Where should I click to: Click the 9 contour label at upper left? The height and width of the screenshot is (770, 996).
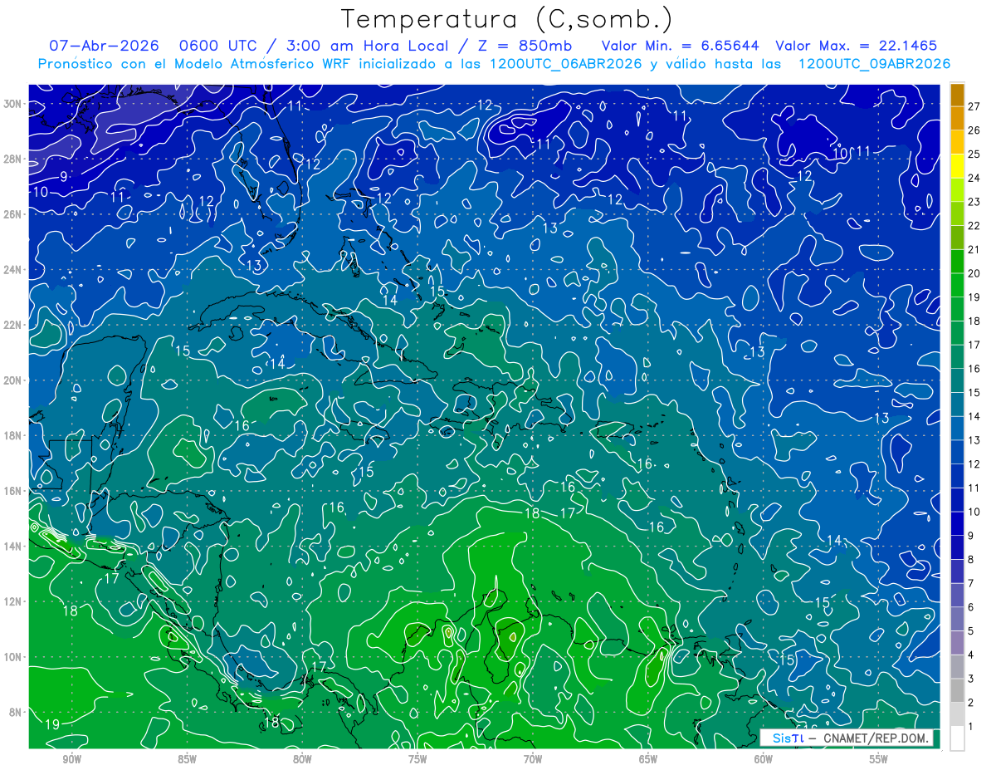63,177
